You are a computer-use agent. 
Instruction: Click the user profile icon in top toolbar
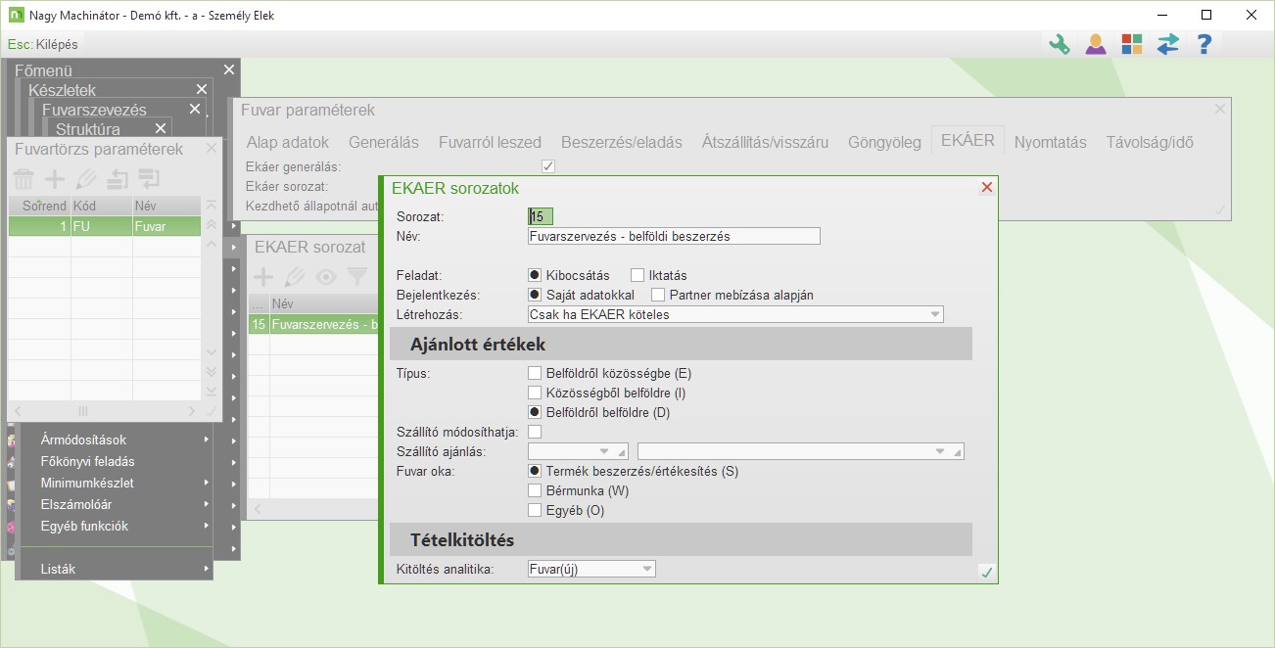pos(1096,44)
